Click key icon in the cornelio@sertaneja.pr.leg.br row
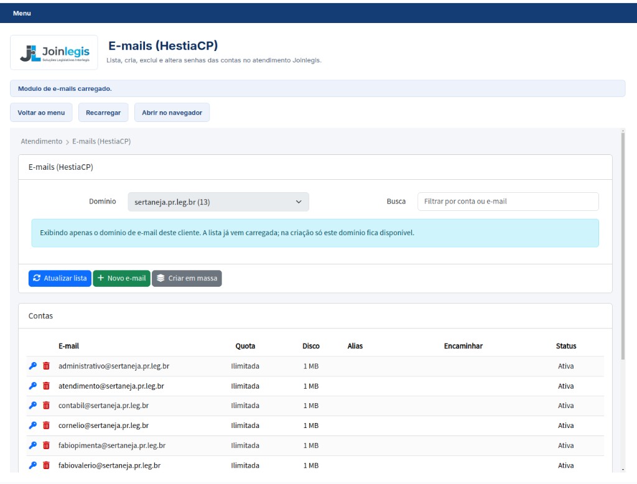 pyautogui.click(x=33, y=425)
